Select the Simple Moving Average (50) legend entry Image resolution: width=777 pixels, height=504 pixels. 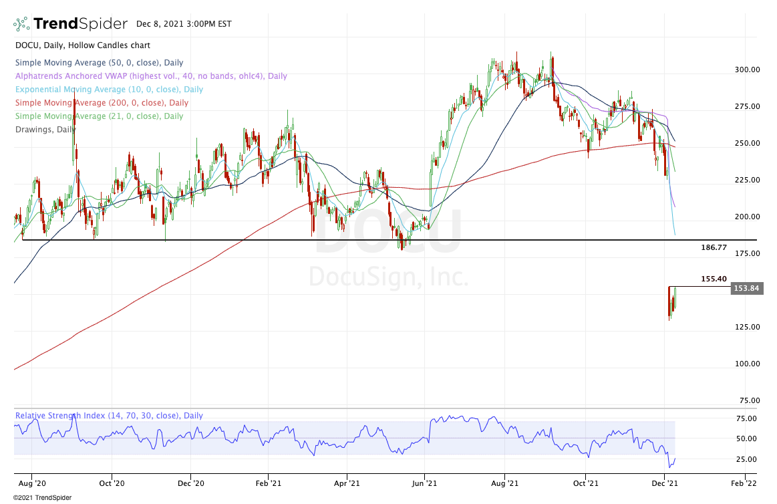click(99, 63)
